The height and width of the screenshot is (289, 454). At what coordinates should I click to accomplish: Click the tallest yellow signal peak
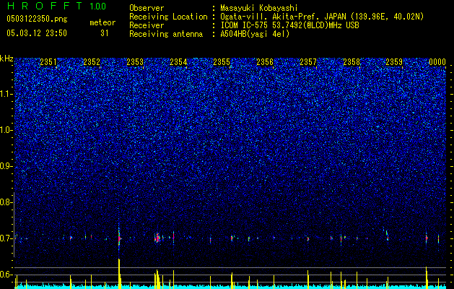pos(119,274)
